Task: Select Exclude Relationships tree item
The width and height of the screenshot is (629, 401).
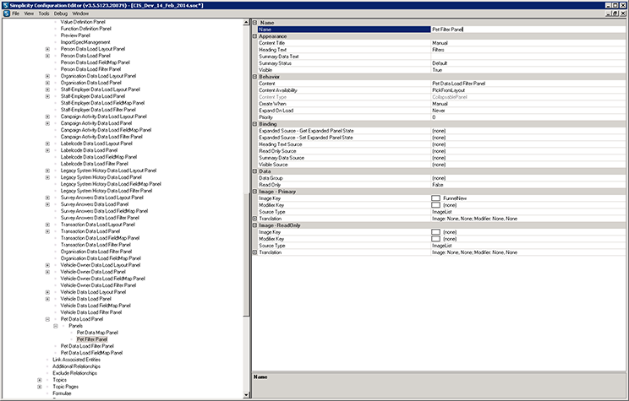Action: [x=74, y=373]
